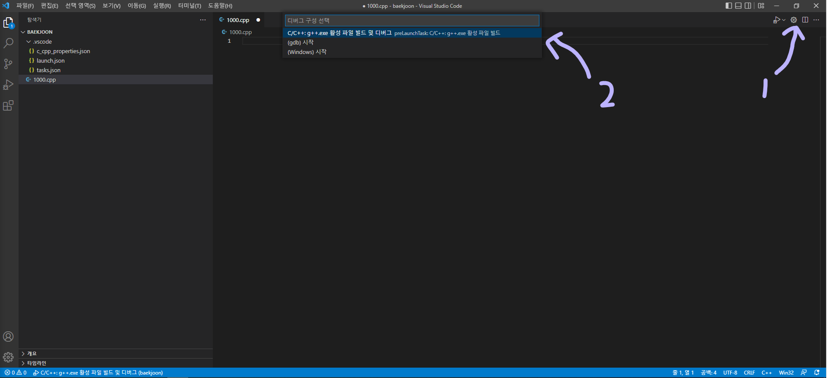This screenshot has height=378, width=827.
Task: Collapse the BAEKJOON workspace folder
Action: click(x=115, y=32)
